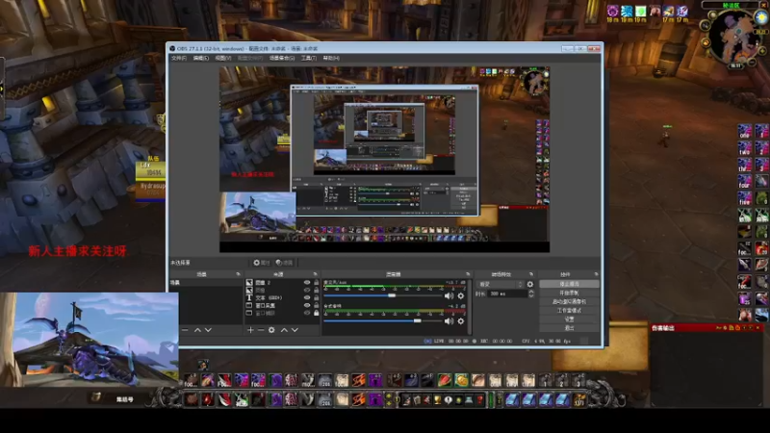This screenshot has height=433, width=770.
Task: Click the 停止推流 stop streaming button
Action: [569, 284]
